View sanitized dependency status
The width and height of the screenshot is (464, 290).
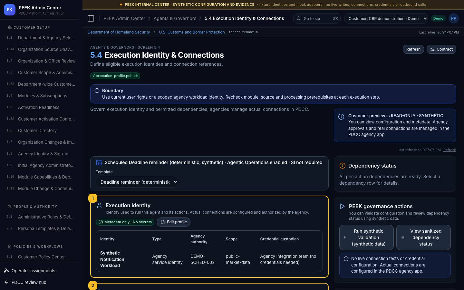[423, 237]
